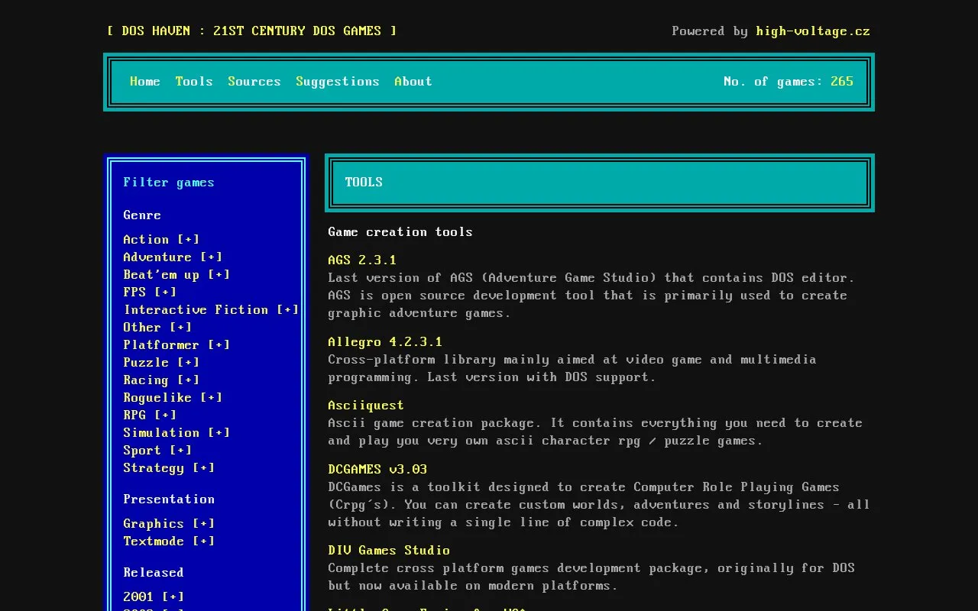Expand the Platformer genre [+]
978x611 pixels.
(x=219, y=344)
